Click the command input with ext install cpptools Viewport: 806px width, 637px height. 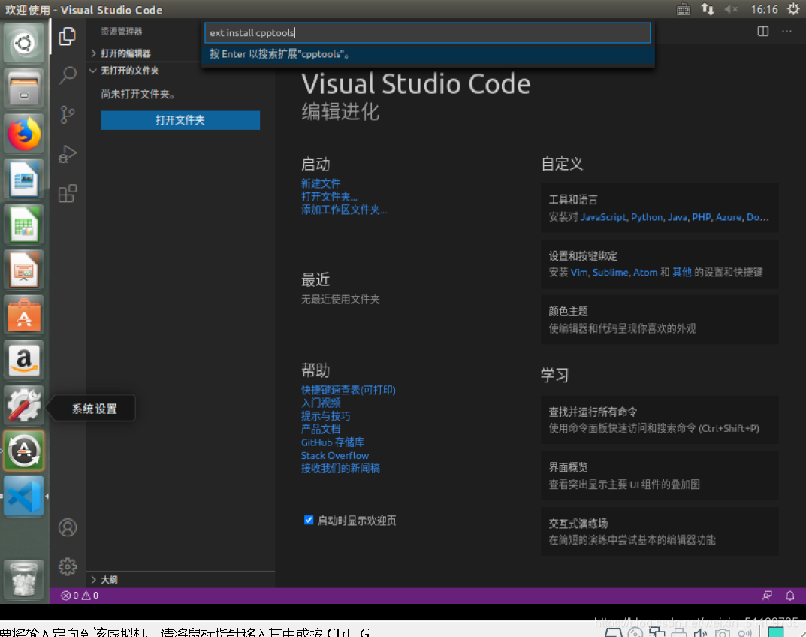427,32
